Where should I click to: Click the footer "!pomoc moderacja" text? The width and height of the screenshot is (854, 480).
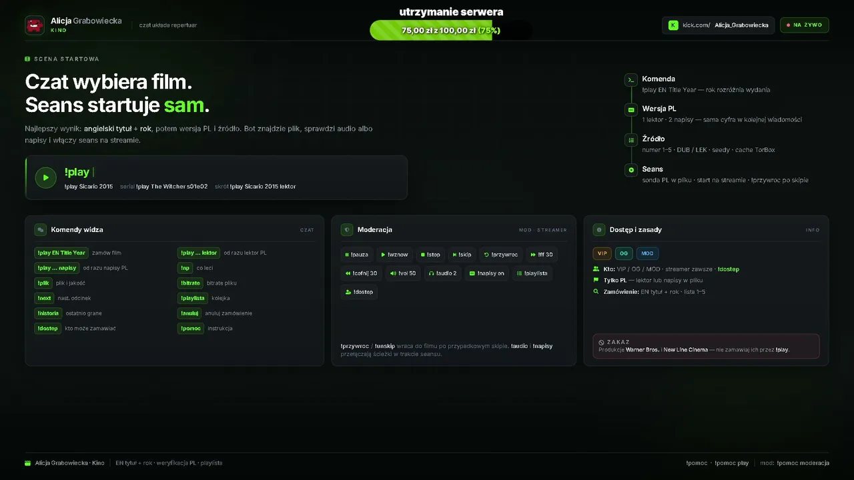pyautogui.click(x=803, y=463)
